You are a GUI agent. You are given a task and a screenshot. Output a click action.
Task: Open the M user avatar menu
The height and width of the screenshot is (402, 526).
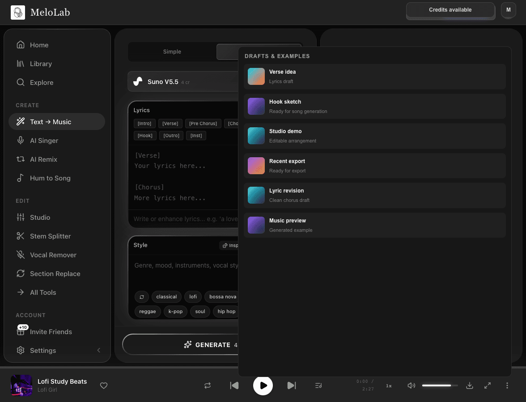[509, 10]
